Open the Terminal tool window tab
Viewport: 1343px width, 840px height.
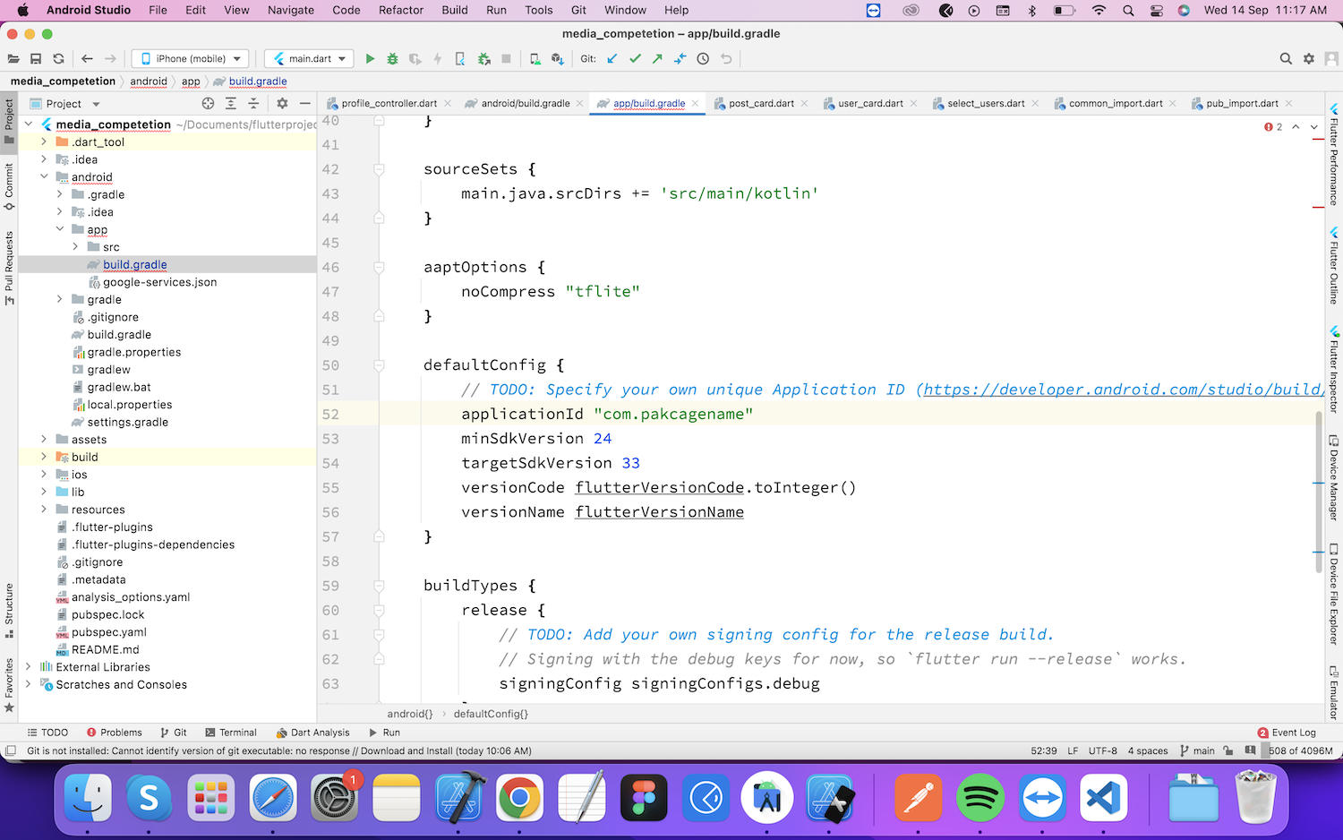231,733
